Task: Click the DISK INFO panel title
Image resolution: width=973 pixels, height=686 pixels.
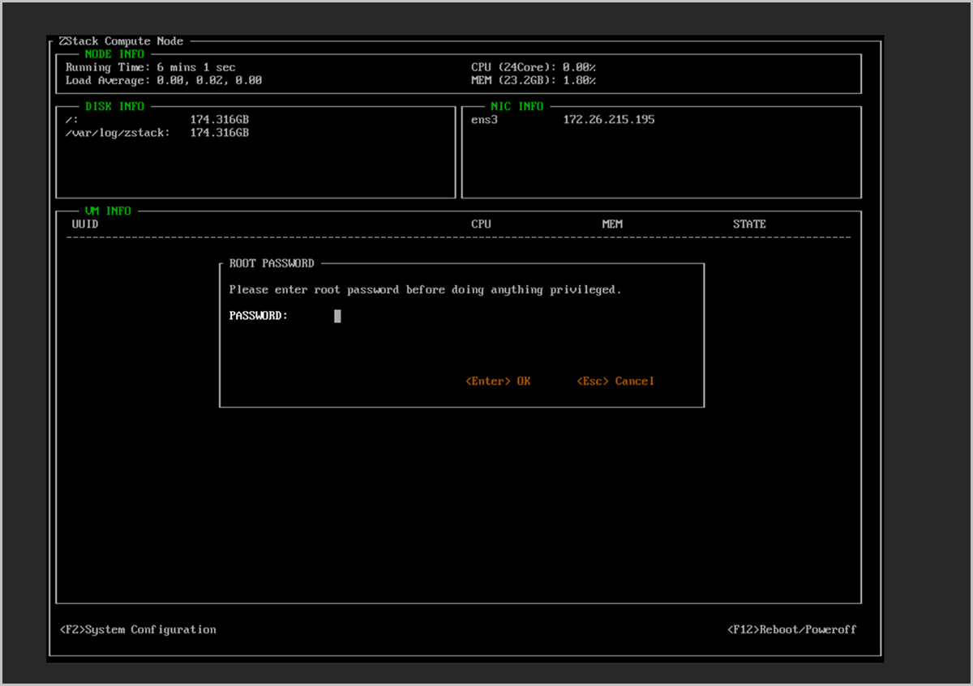Action: pos(114,106)
